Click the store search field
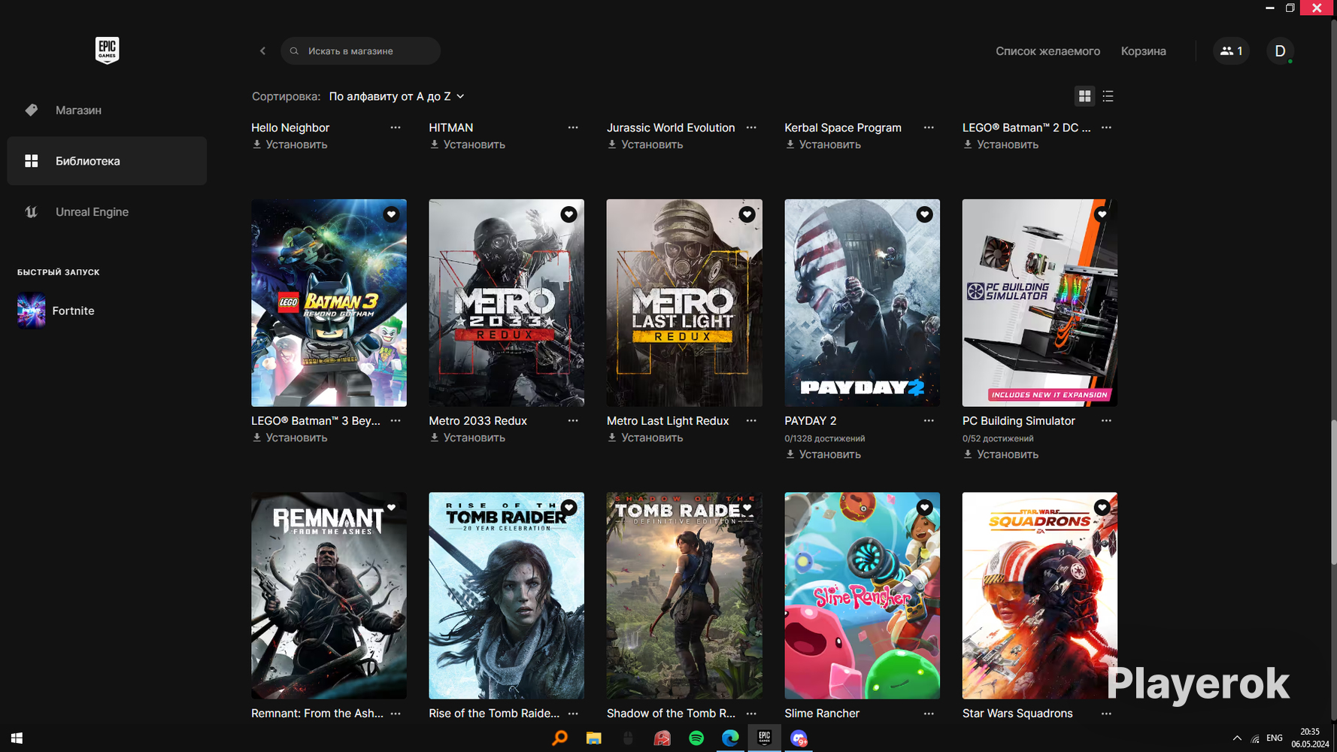This screenshot has width=1337, height=752. click(360, 51)
